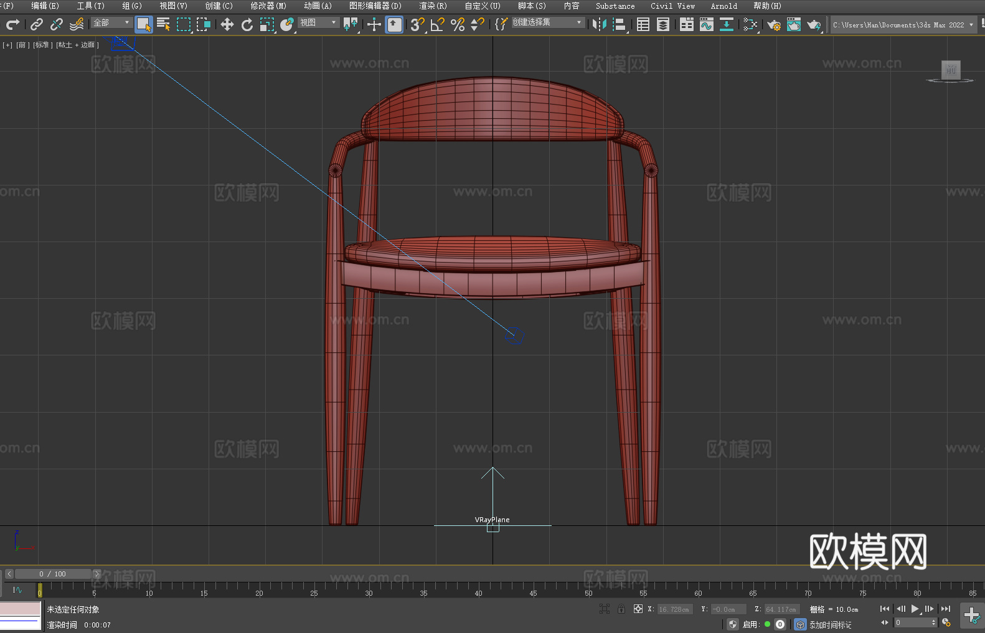Image resolution: width=985 pixels, height=633 pixels.
Task: Open the Substance menu
Action: coord(615,6)
